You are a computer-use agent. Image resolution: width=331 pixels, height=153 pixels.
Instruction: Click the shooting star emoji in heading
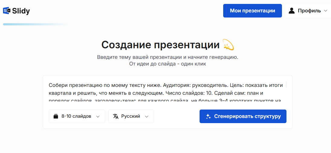click(x=228, y=45)
